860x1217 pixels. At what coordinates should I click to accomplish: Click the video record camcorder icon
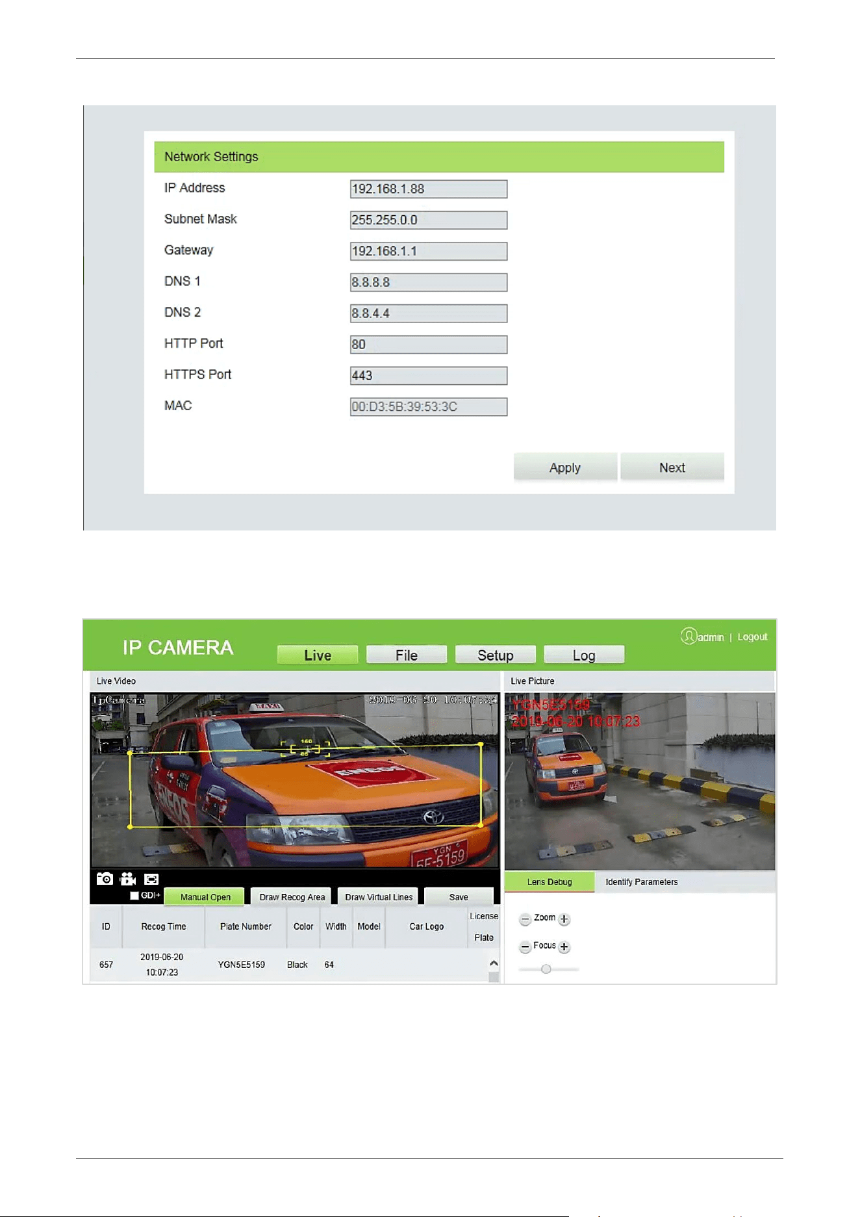(128, 879)
